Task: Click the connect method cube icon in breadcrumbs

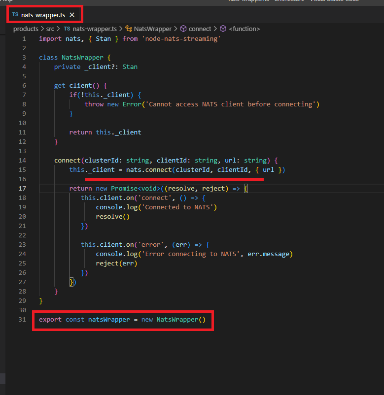Action: (183, 29)
